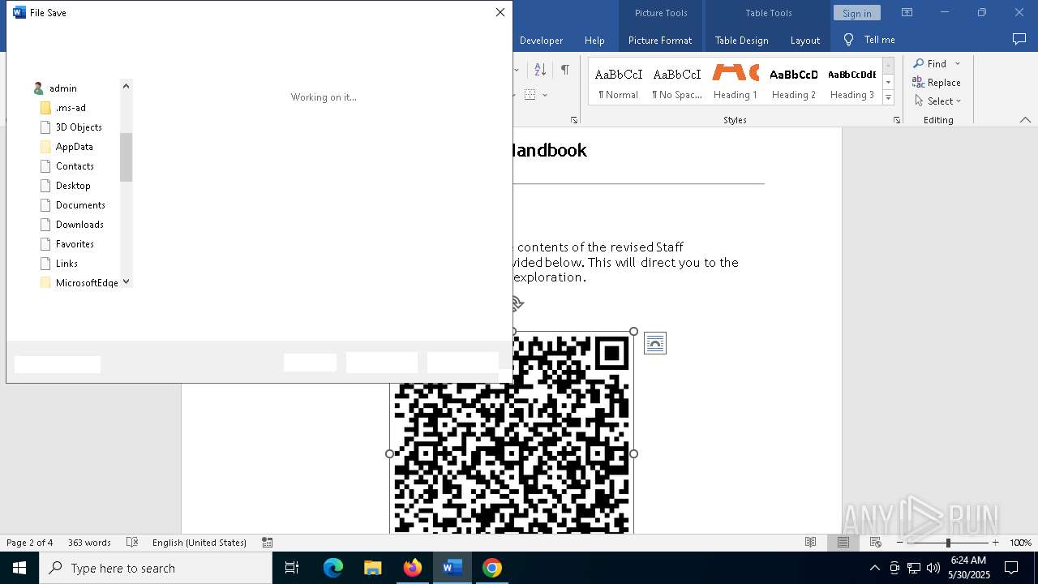
Task: Switch to Print Layout view
Action: point(843,543)
